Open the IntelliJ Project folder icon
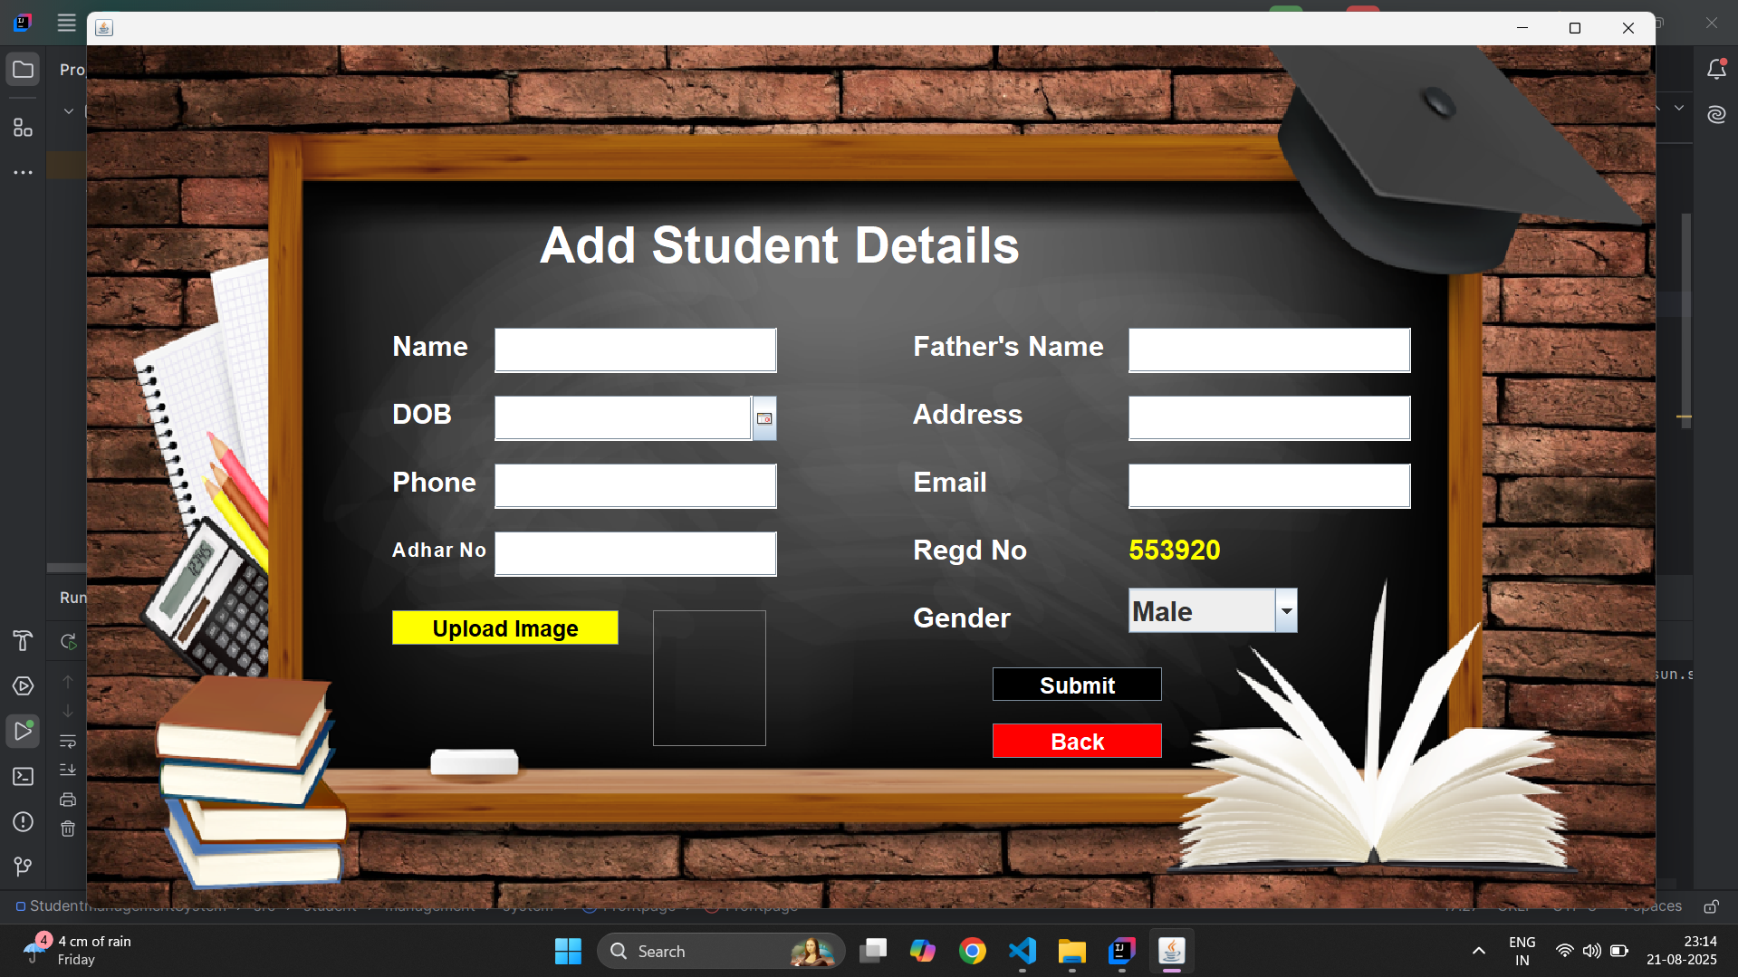The width and height of the screenshot is (1738, 977). tap(23, 70)
